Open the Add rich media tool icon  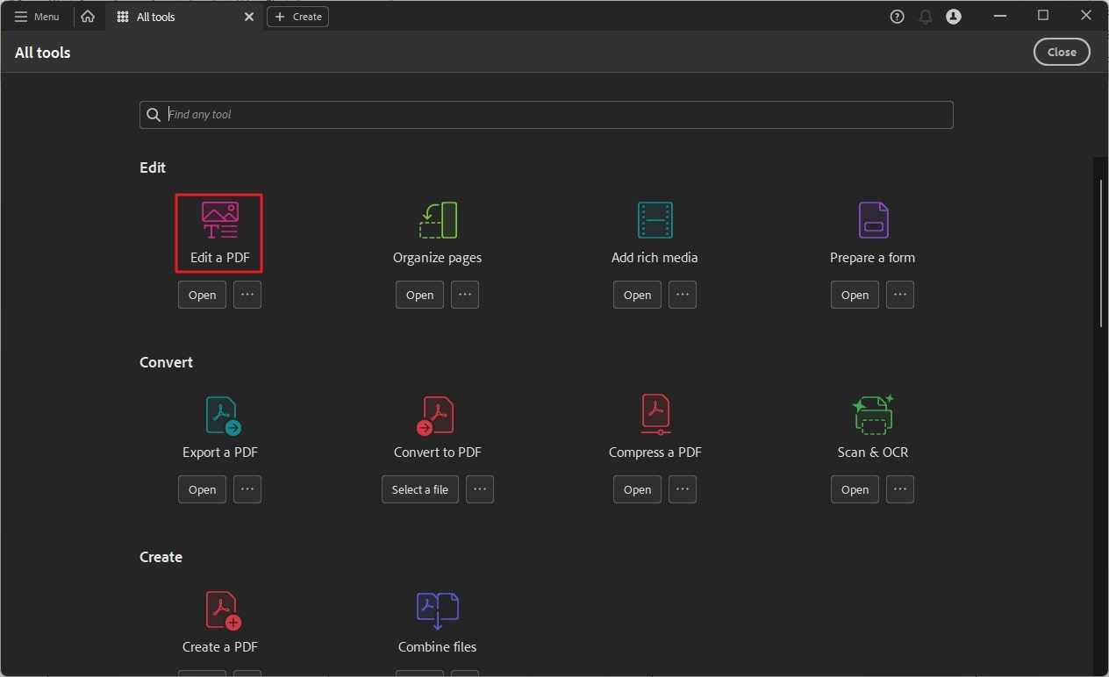click(x=655, y=220)
